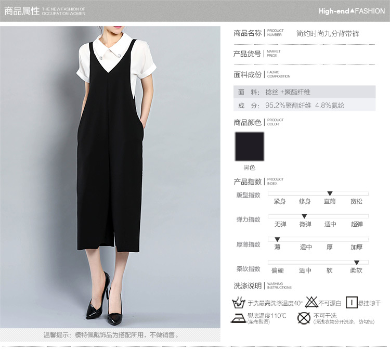The height and width of the screenshot is (350, 390).
Task: Click the hand wash basin icon
Action: pos(239,302)
